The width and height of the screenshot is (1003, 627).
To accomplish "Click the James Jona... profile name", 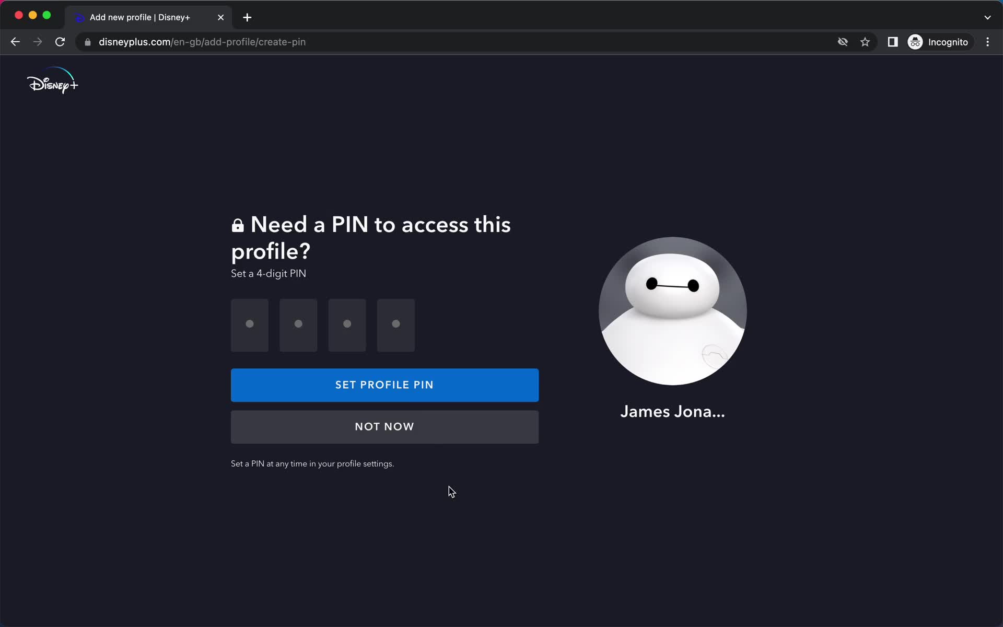I will (x=672, y=412).
